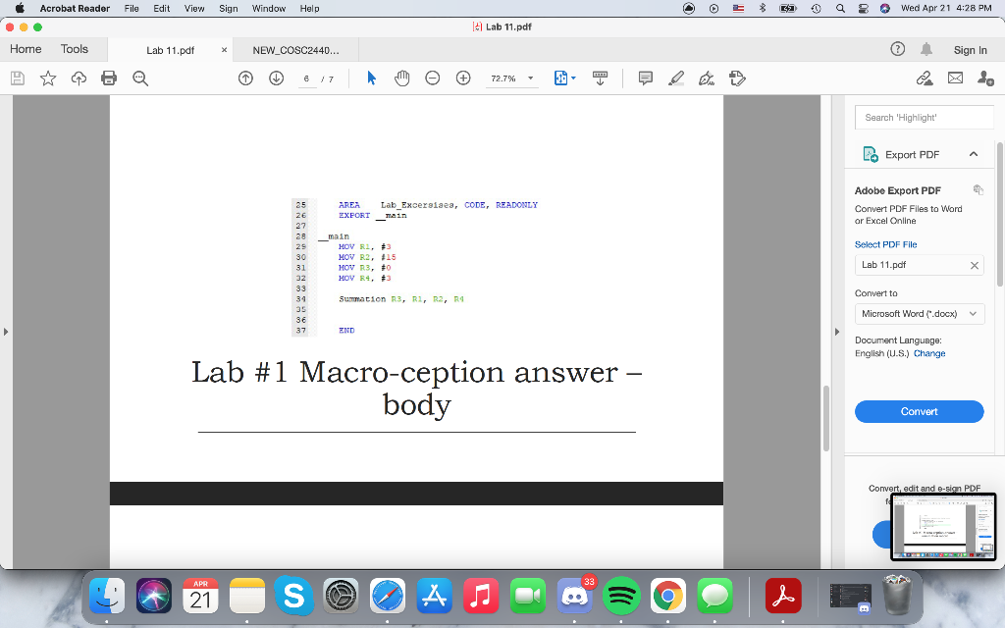Zoom out with the minus icon
Screen dimensions: 1005x628
(x=433, y=78)
